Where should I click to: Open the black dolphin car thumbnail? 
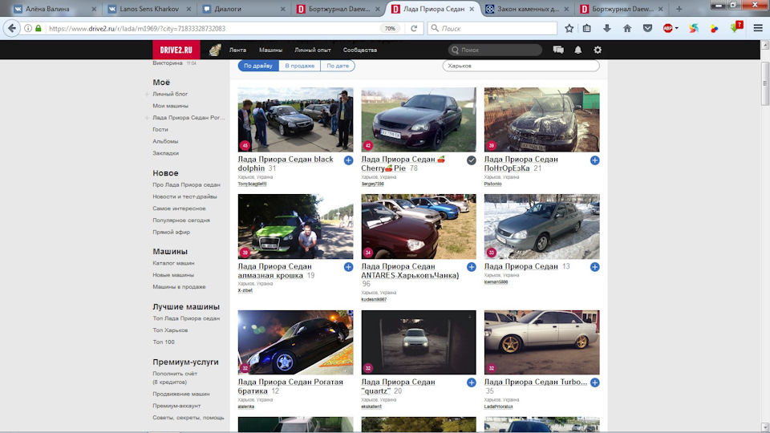[295, 119]
